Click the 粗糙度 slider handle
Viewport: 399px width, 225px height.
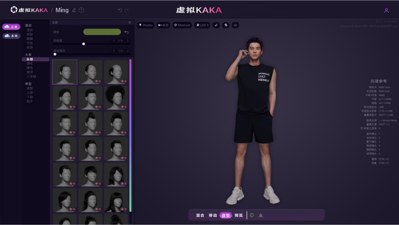click(x=83, y=44)
